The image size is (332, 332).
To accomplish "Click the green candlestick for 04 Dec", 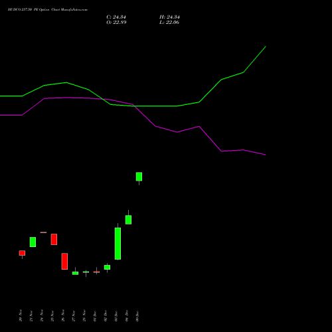I will point(128,220).
